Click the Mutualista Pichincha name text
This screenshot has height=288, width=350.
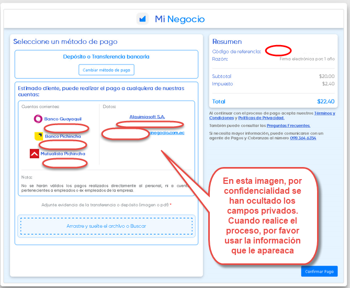(x=63, y=153)
